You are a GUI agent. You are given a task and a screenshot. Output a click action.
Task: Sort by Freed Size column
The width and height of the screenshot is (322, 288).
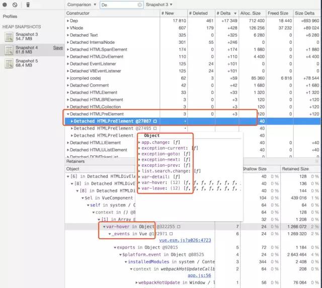click(x=280, y=13)
